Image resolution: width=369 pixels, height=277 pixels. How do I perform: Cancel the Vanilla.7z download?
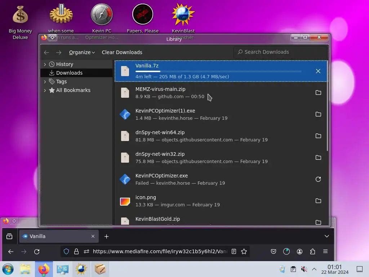(x=318, y=71)
